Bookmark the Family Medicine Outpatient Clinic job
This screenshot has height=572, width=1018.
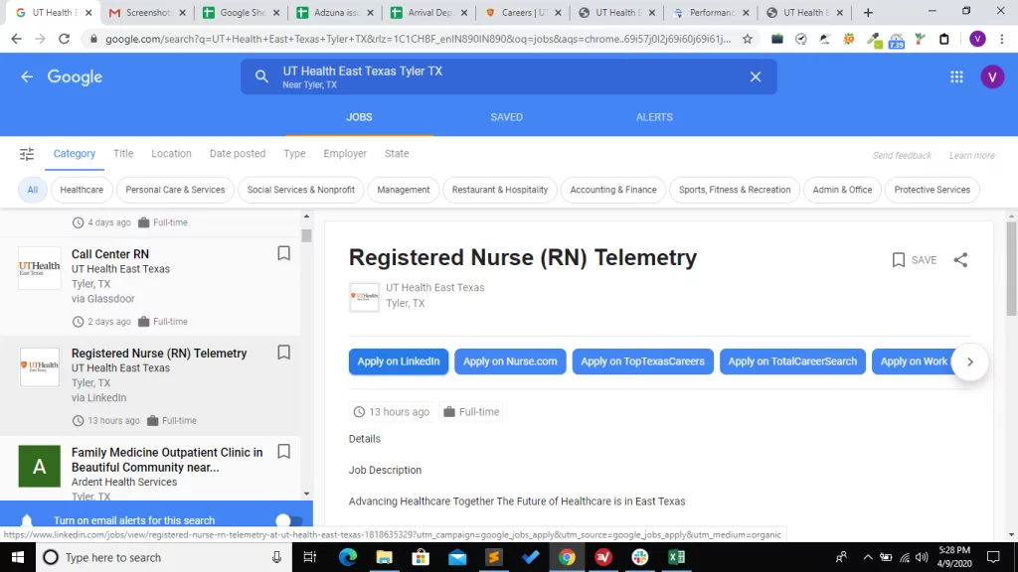283,452
